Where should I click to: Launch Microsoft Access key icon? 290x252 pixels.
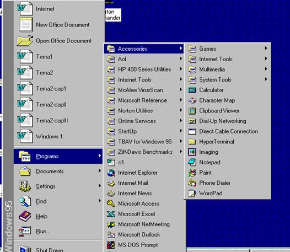coord(111,203)
